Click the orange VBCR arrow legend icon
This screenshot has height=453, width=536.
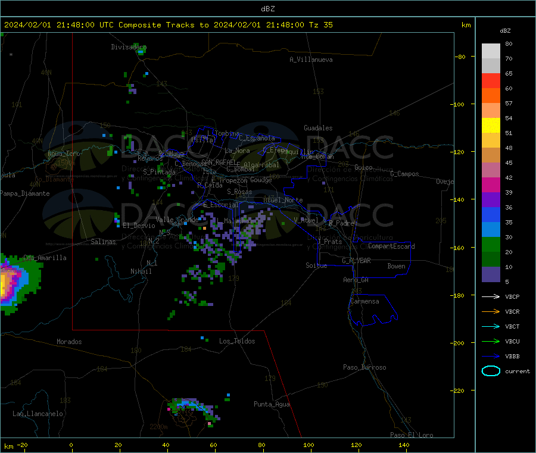(x=491, y=311)
